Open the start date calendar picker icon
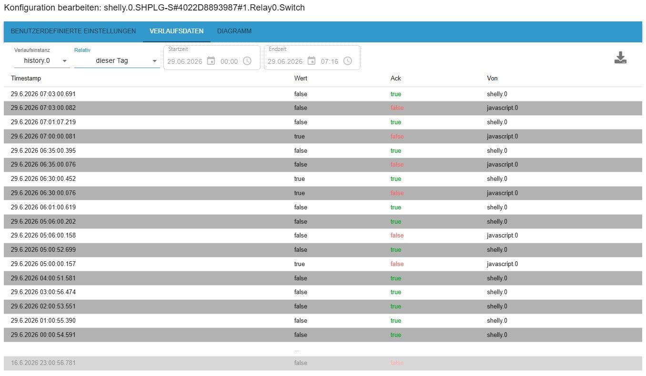This screenshot has width=646, height=376. point(211,61)
